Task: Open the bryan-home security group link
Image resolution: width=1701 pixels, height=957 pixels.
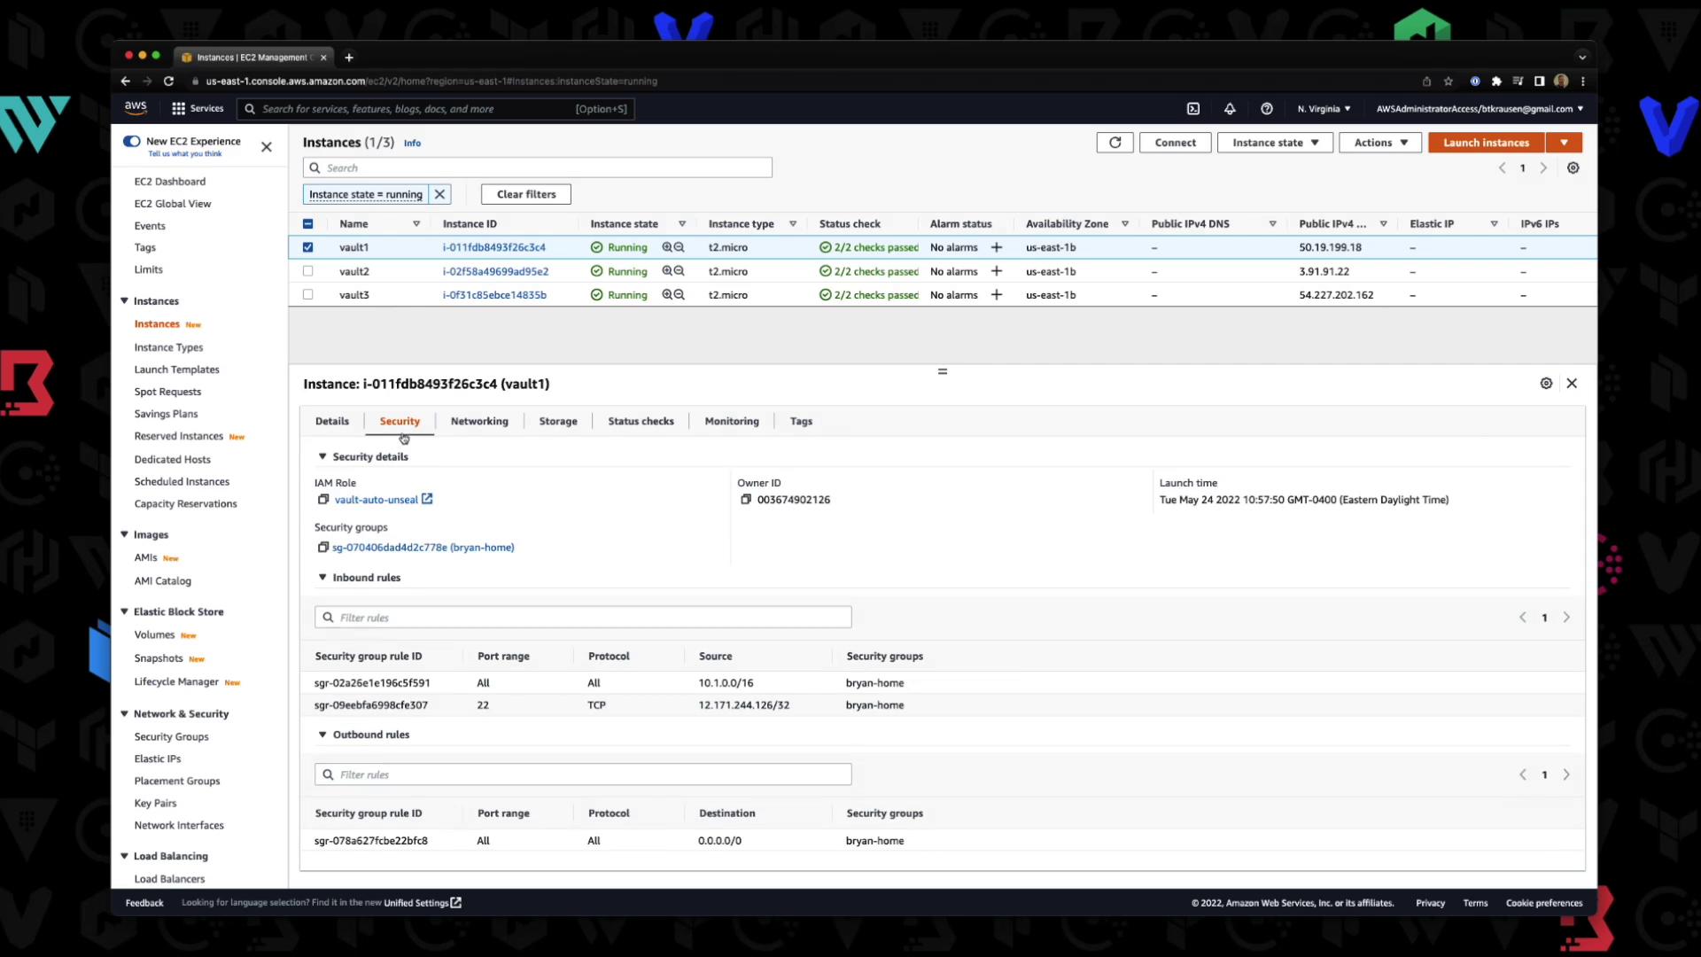Action: (423, 548)
